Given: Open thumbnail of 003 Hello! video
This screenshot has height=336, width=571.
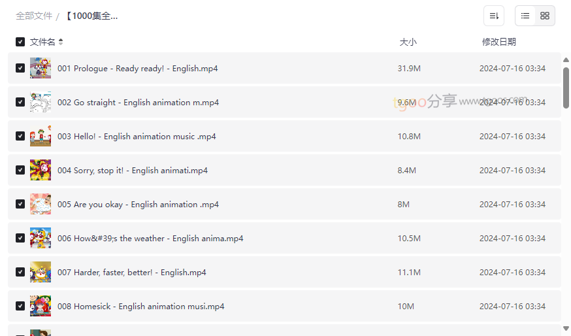Looking at the screenshot, I should click(x=41, y=136).
